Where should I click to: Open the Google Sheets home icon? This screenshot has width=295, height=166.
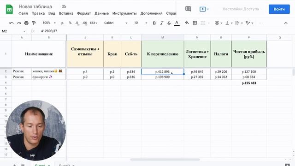9,9
